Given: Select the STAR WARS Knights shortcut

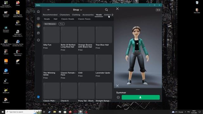Looking at the screenshot, I should (18, 33).
